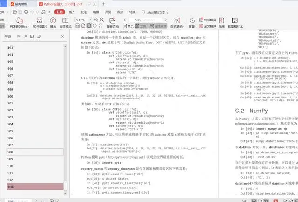Click the 点此查找文本 search box
The height and width of the screenshot is (202, 298).
tap(155, 12)
